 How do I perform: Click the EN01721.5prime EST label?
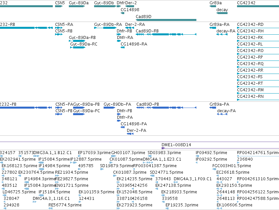tap(72, 186)
